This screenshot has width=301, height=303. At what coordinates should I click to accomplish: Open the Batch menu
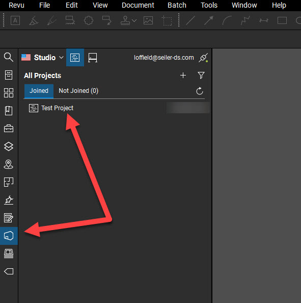point(177,5)
